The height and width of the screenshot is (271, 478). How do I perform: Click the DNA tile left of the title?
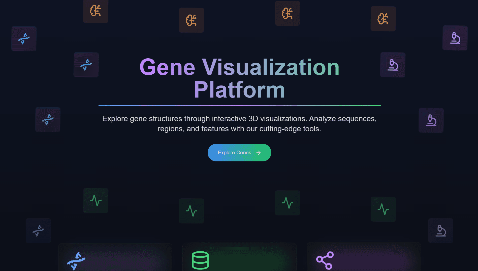point(86,65)
